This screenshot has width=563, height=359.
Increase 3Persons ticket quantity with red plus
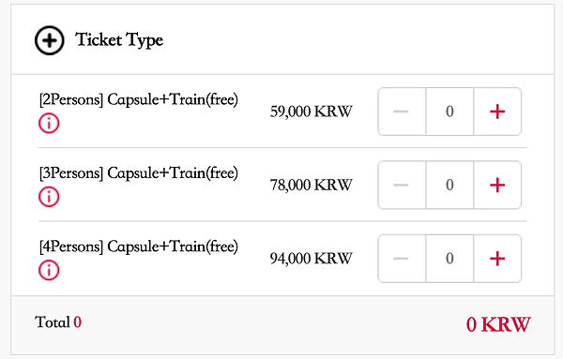[x=497, y=185]
